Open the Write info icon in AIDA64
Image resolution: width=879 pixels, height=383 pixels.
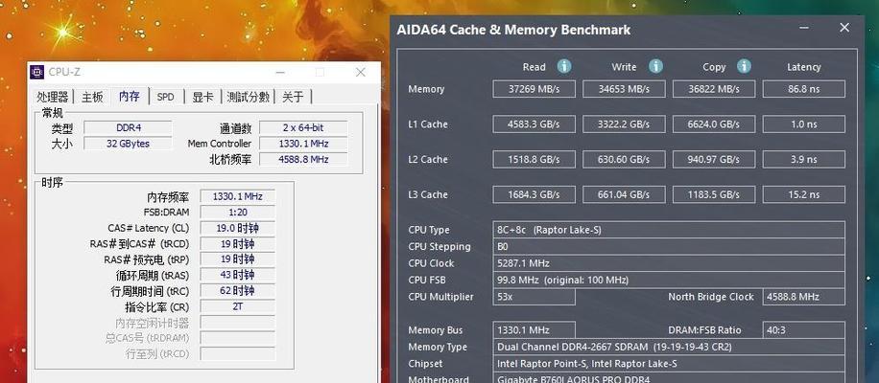(655, 66)
